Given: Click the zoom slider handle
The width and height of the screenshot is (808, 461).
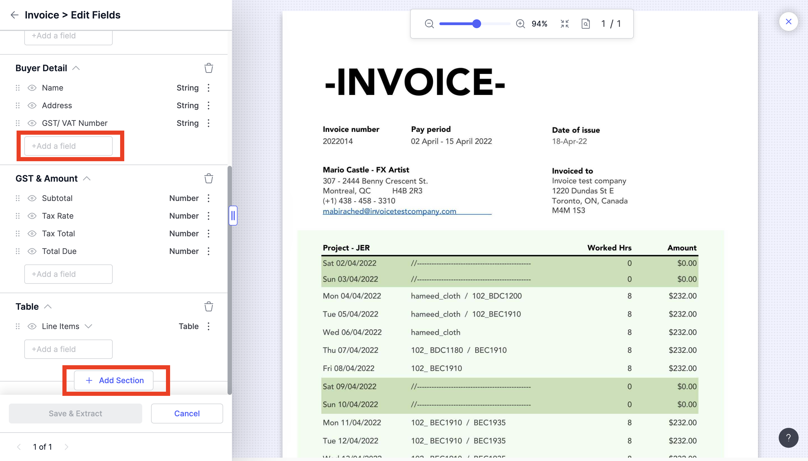Looking at the screenshot, I should [x=476, y=24].
